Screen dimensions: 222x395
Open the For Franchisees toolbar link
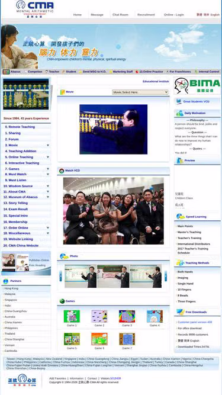180,72
